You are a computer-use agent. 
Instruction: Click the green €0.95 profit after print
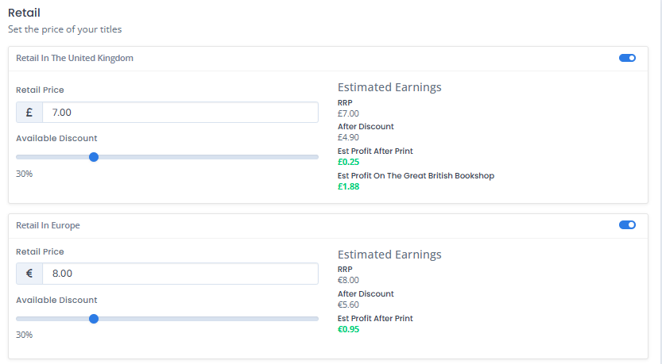(x=349, y=329)
